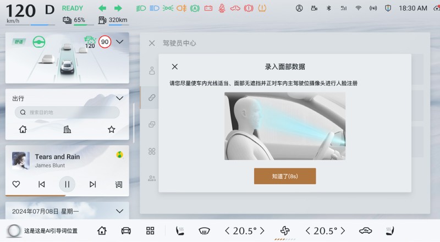Go to home screen from bottom bar
Viewport: 440px width, 242px height.
102,231
